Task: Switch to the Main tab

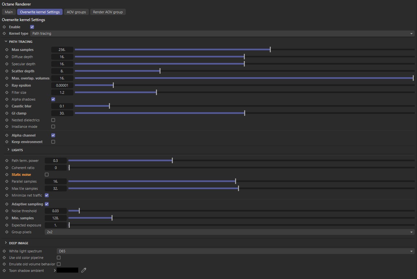Action: tap(9, 12)
